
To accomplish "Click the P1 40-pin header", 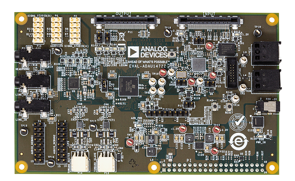I will pyautogui.click(x=213, y=167).
